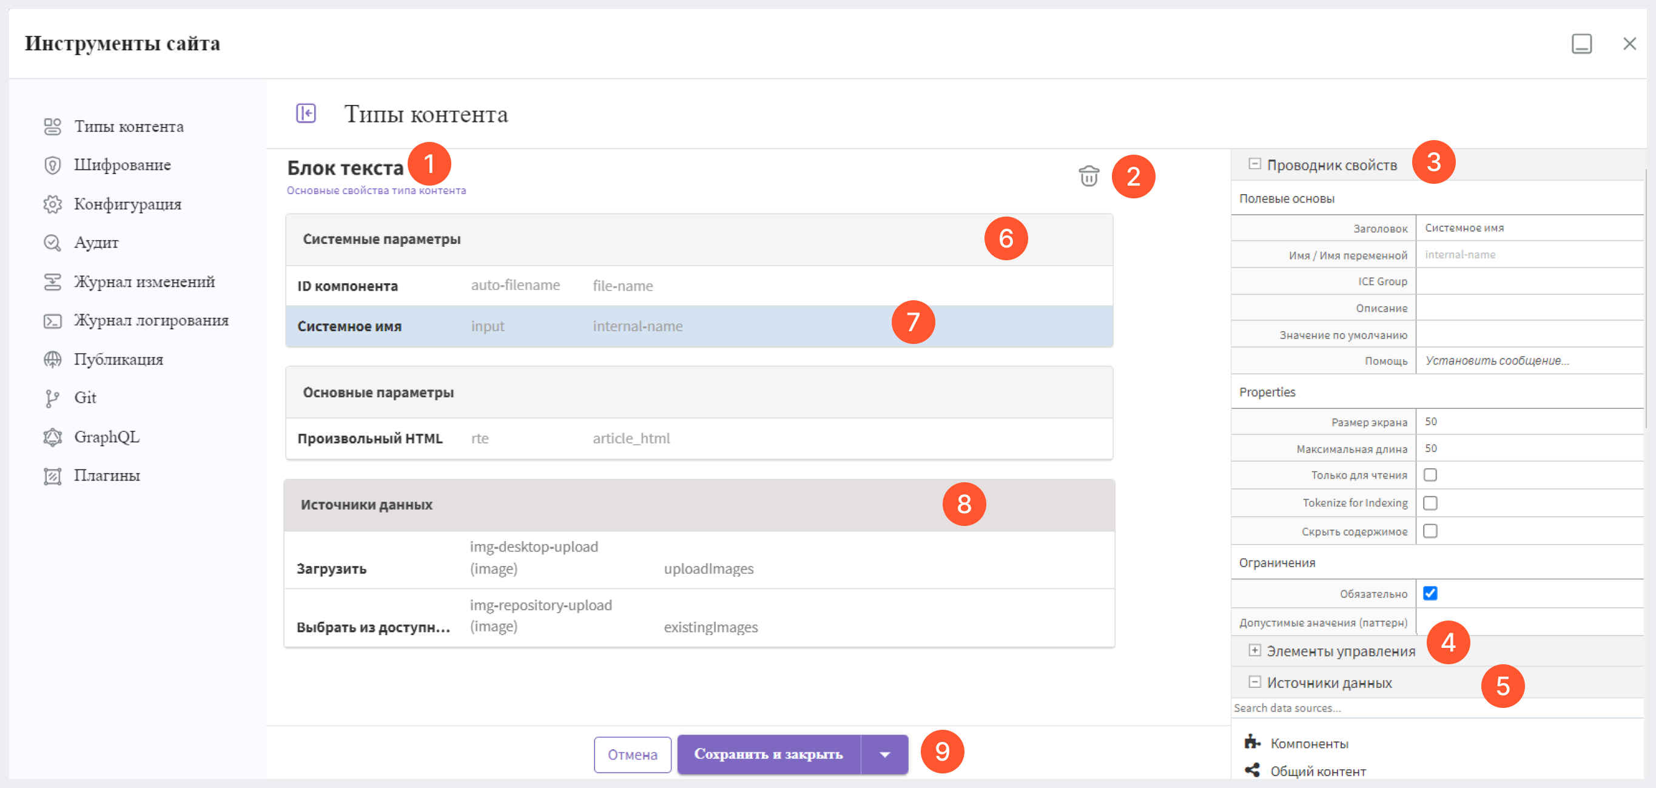This screenshot has width=1656, height=788.
Task: Click the Компоненты puzzle icon
Action: [1251, 742]
